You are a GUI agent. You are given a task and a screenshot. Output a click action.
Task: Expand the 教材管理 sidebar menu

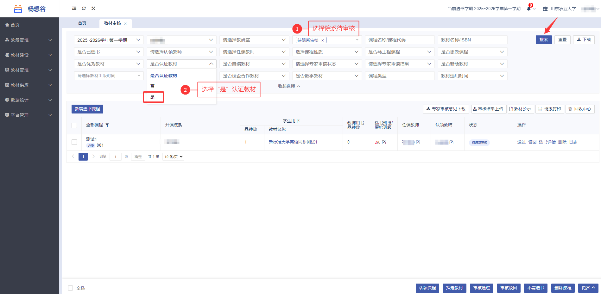coord(29,70)
